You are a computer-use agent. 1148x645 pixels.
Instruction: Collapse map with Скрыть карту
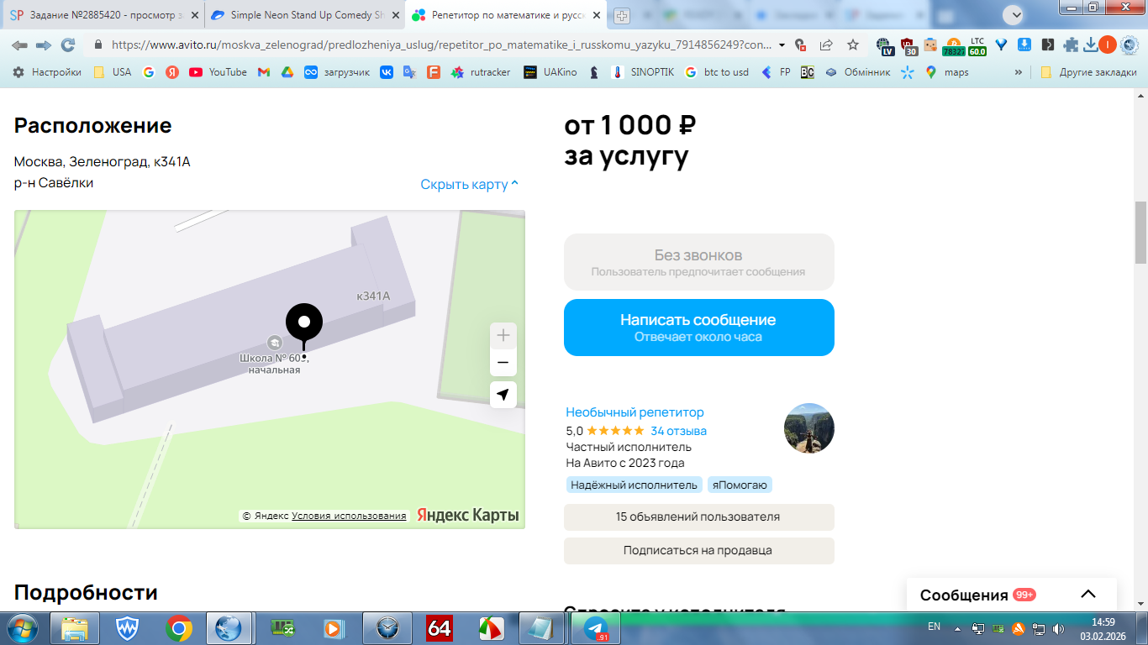click(x=470, y=184)
